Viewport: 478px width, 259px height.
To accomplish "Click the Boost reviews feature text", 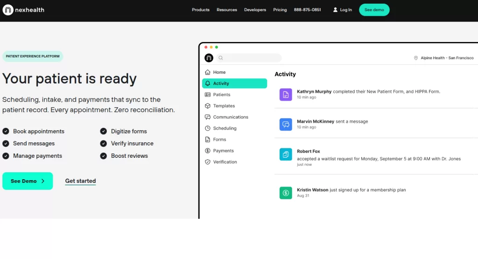I will 129,156.
